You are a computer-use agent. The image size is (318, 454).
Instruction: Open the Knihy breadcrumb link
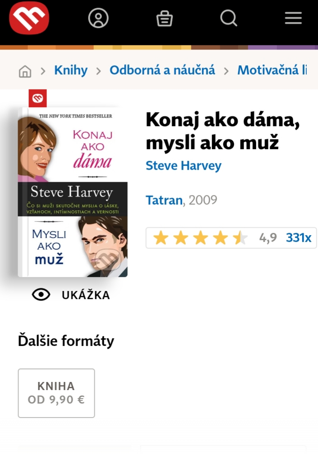(71, 70)
